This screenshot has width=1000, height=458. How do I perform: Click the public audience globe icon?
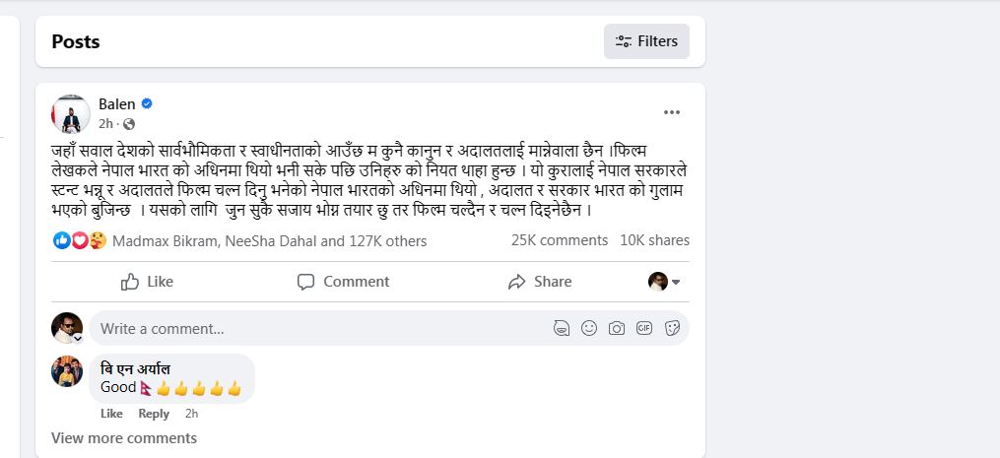point(129,124)
